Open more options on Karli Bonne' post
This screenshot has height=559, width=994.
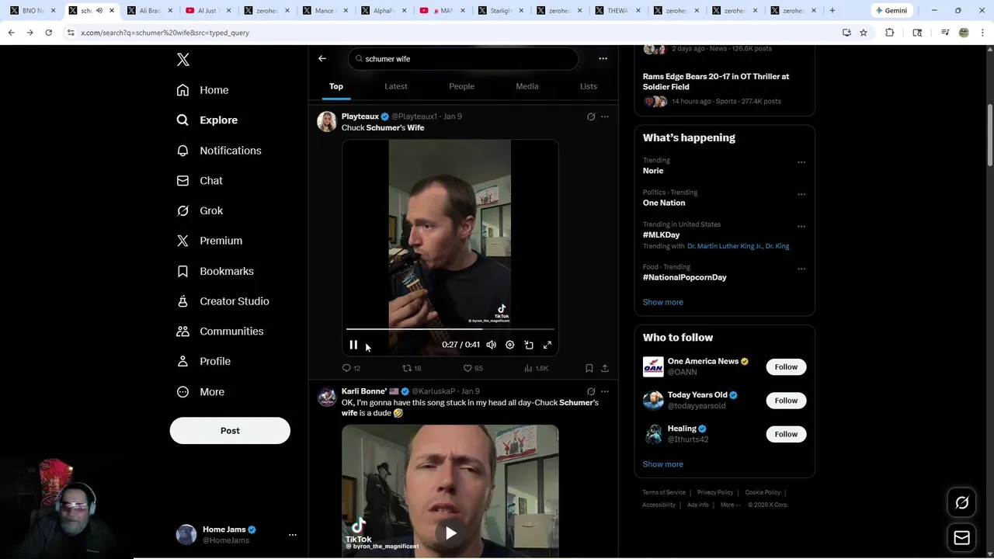coord(605,391)
